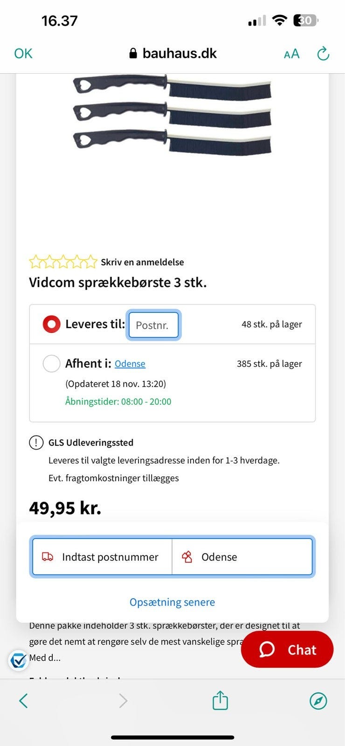This screenshot has width=345, height=746.
Task: Open the Odense store link
Action: click(130, 364)
